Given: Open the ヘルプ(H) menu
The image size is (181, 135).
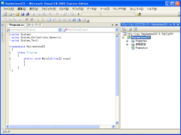Looking at the screenshot, I should 152,9.
